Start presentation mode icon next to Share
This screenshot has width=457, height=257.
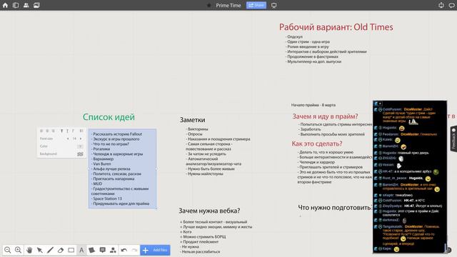[x=274, y=5]
